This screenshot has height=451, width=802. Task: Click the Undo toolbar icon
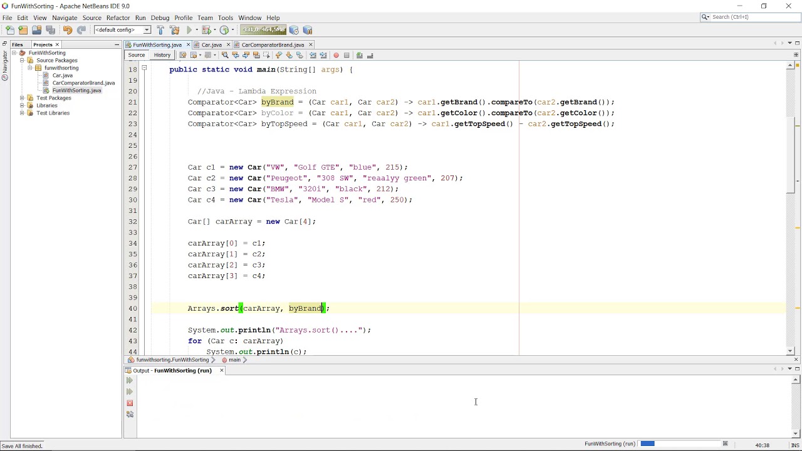click(67, 29)
